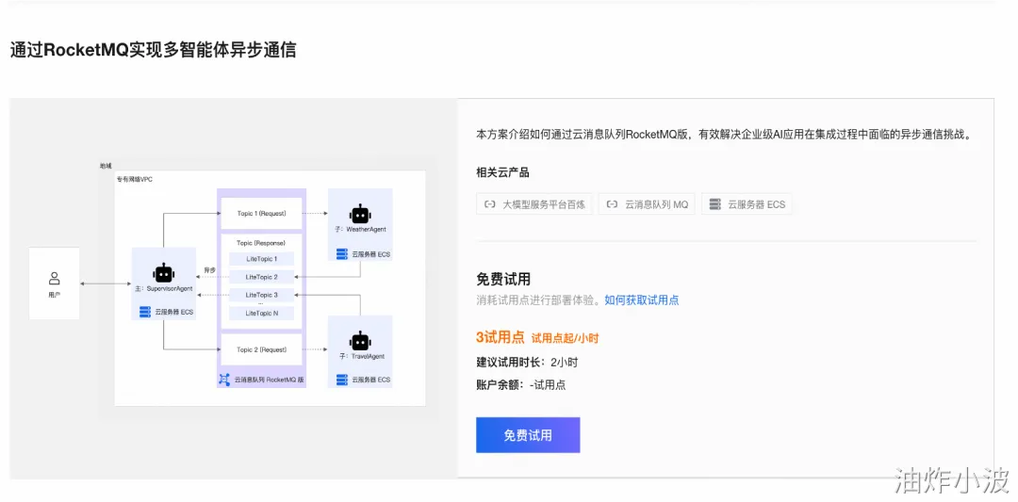Click the 主: SupervisorAgent label

pyautogui.click(x=164, y=288)
